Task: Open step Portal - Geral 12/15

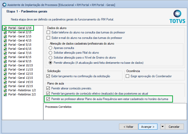Action: pyautogui.click(x=20, y=74)
